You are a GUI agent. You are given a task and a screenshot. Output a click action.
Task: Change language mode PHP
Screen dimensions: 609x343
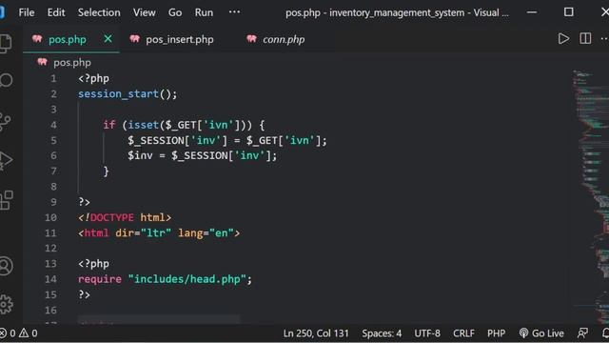[496, 333]
